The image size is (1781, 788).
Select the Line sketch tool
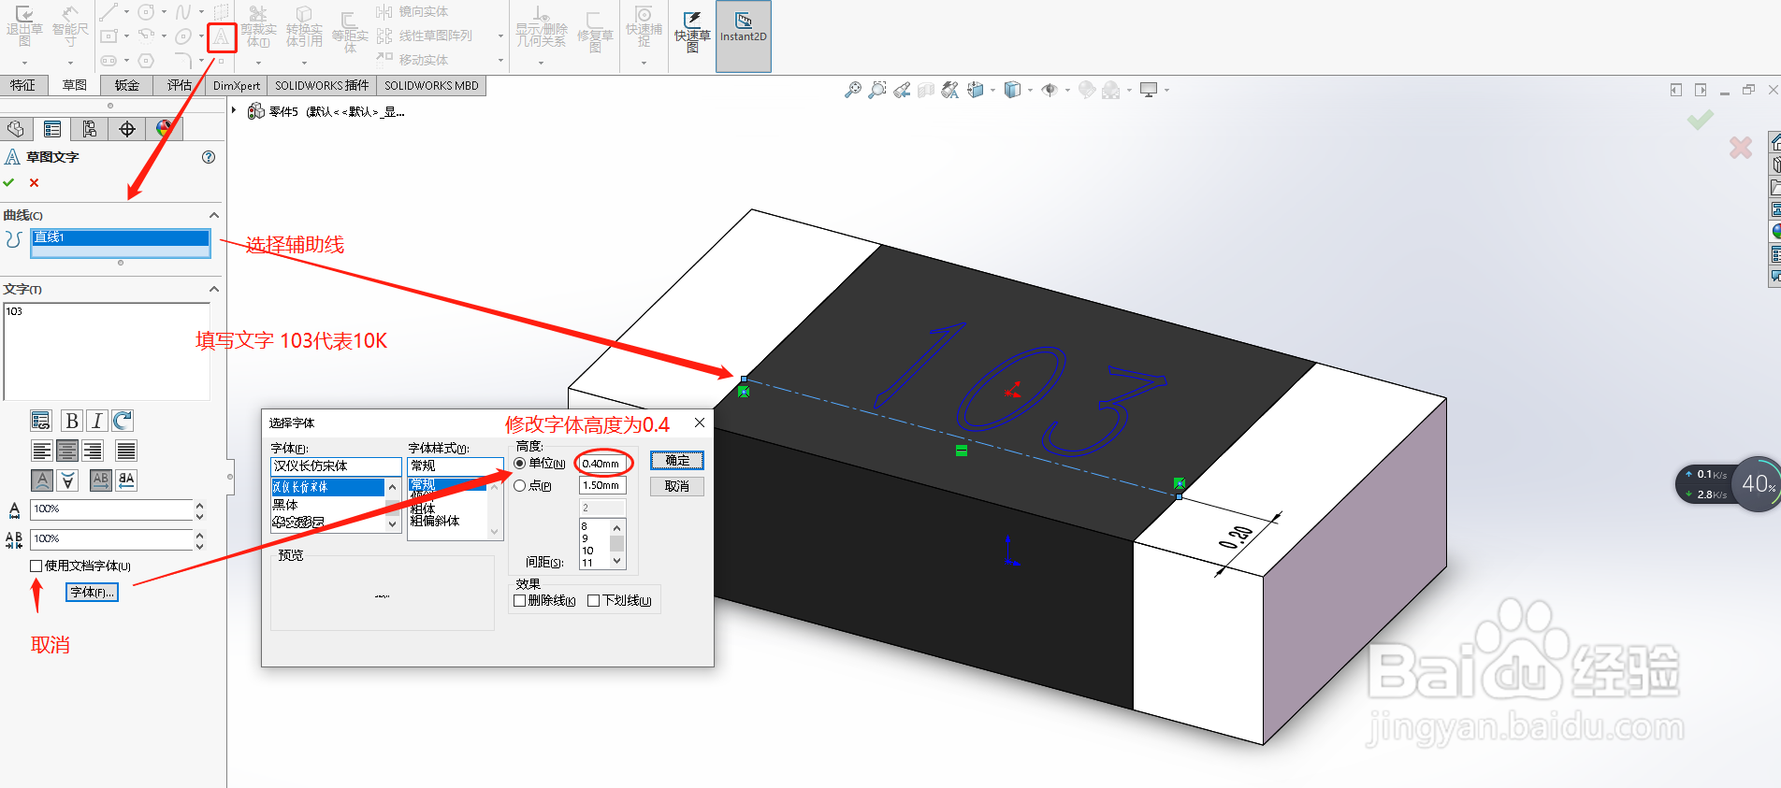click(109, 12)
